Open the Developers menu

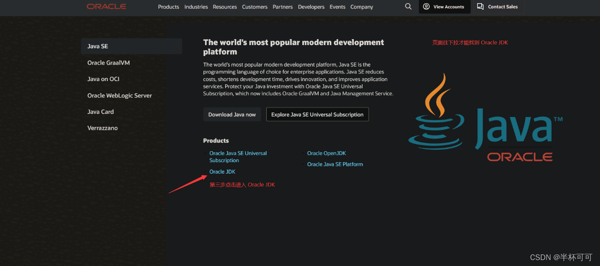311,7
